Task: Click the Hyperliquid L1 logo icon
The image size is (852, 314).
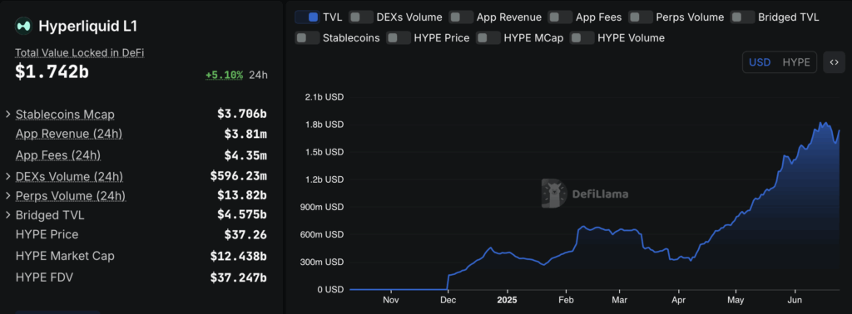Action: [23, 26]
